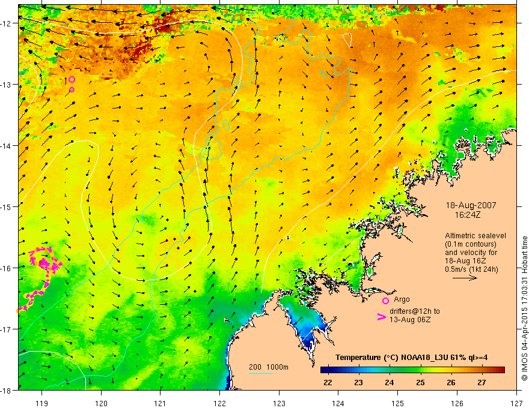Click the cyan isobath legend line

click(261, 373)
